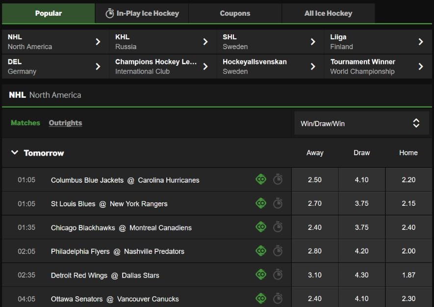Click in-play stopwatch icon for Columbus Blue Jackets match
Viewport: 434px width, 307px height.
coord(278,179)
